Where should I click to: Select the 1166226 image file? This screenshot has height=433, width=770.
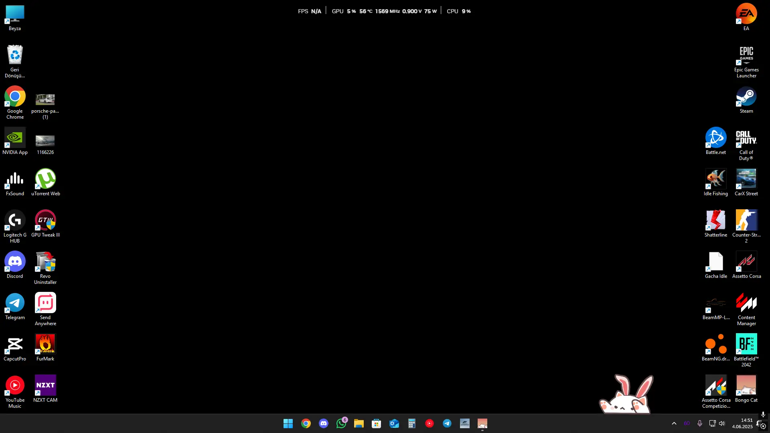45,144
